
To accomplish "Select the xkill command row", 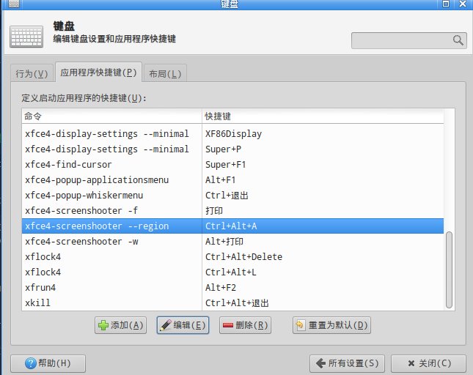I will (x=232, y=302).
